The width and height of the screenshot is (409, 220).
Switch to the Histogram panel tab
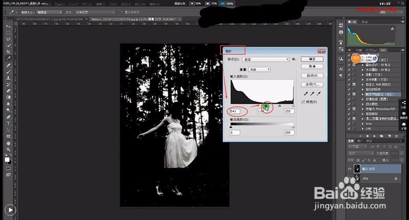(x=352, y=21)
